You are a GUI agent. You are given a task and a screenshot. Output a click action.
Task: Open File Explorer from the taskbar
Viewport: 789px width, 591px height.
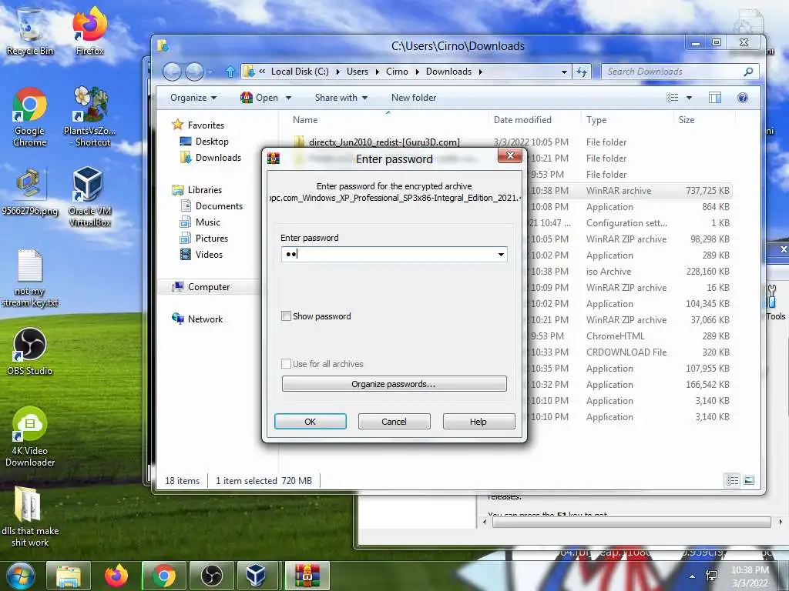click(69, 576)
